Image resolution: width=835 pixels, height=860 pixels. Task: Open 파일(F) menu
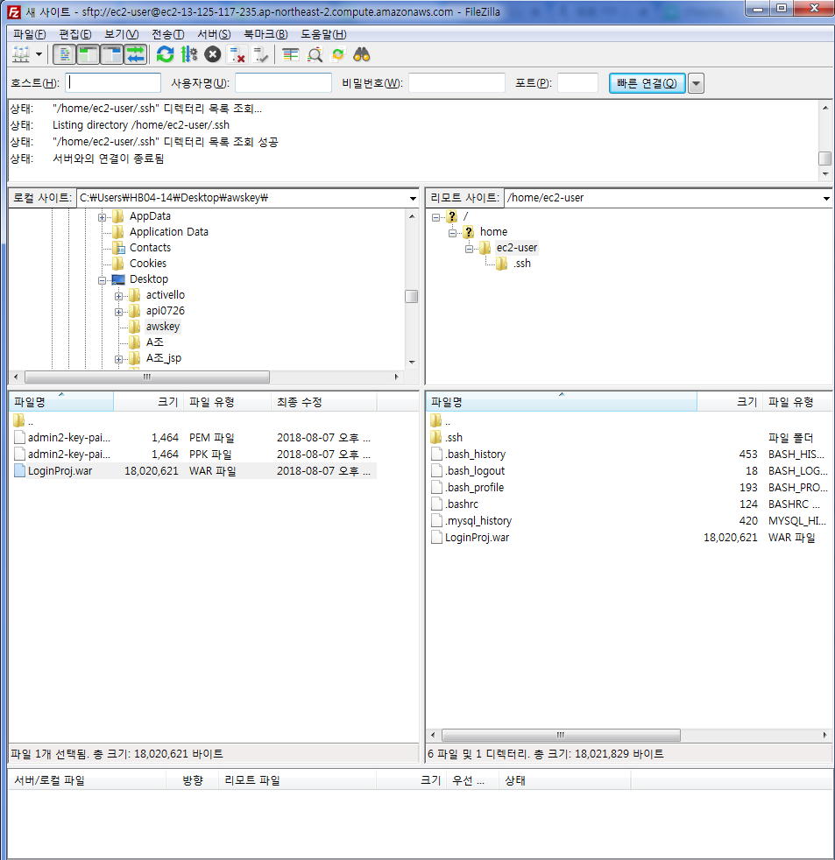(x=30, y=34)
